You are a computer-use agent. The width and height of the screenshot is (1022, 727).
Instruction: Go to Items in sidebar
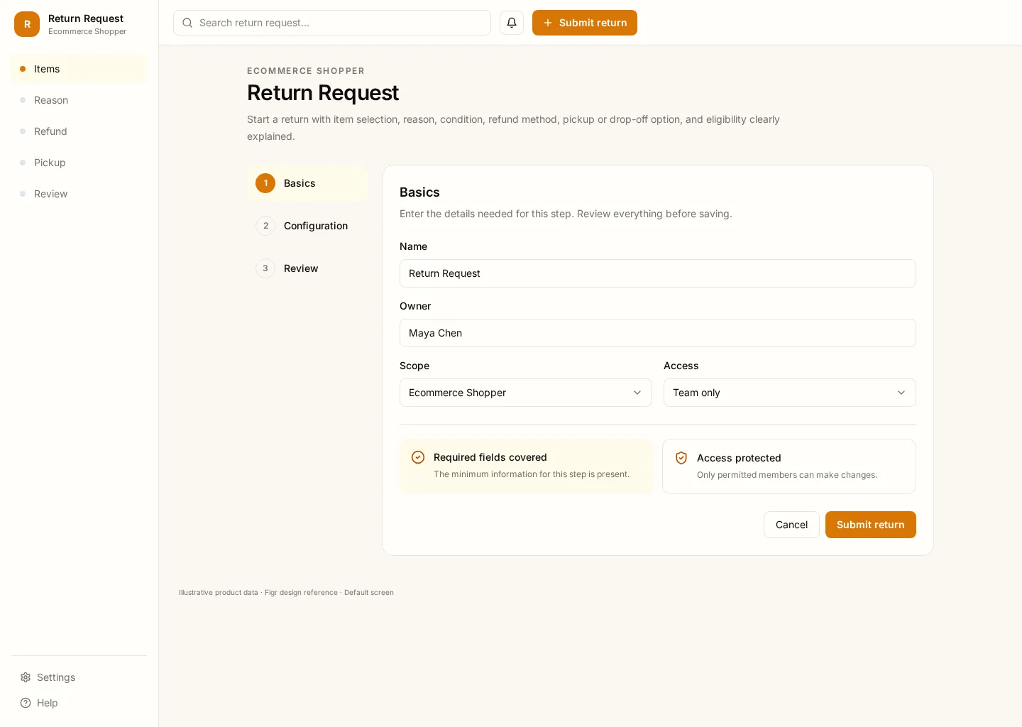point(79,69)
